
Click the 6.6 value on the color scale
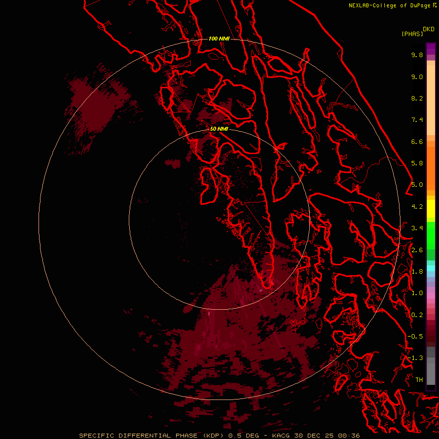tap(417, 141)
